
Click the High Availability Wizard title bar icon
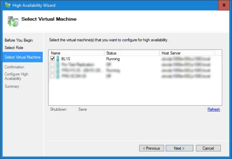8,5
